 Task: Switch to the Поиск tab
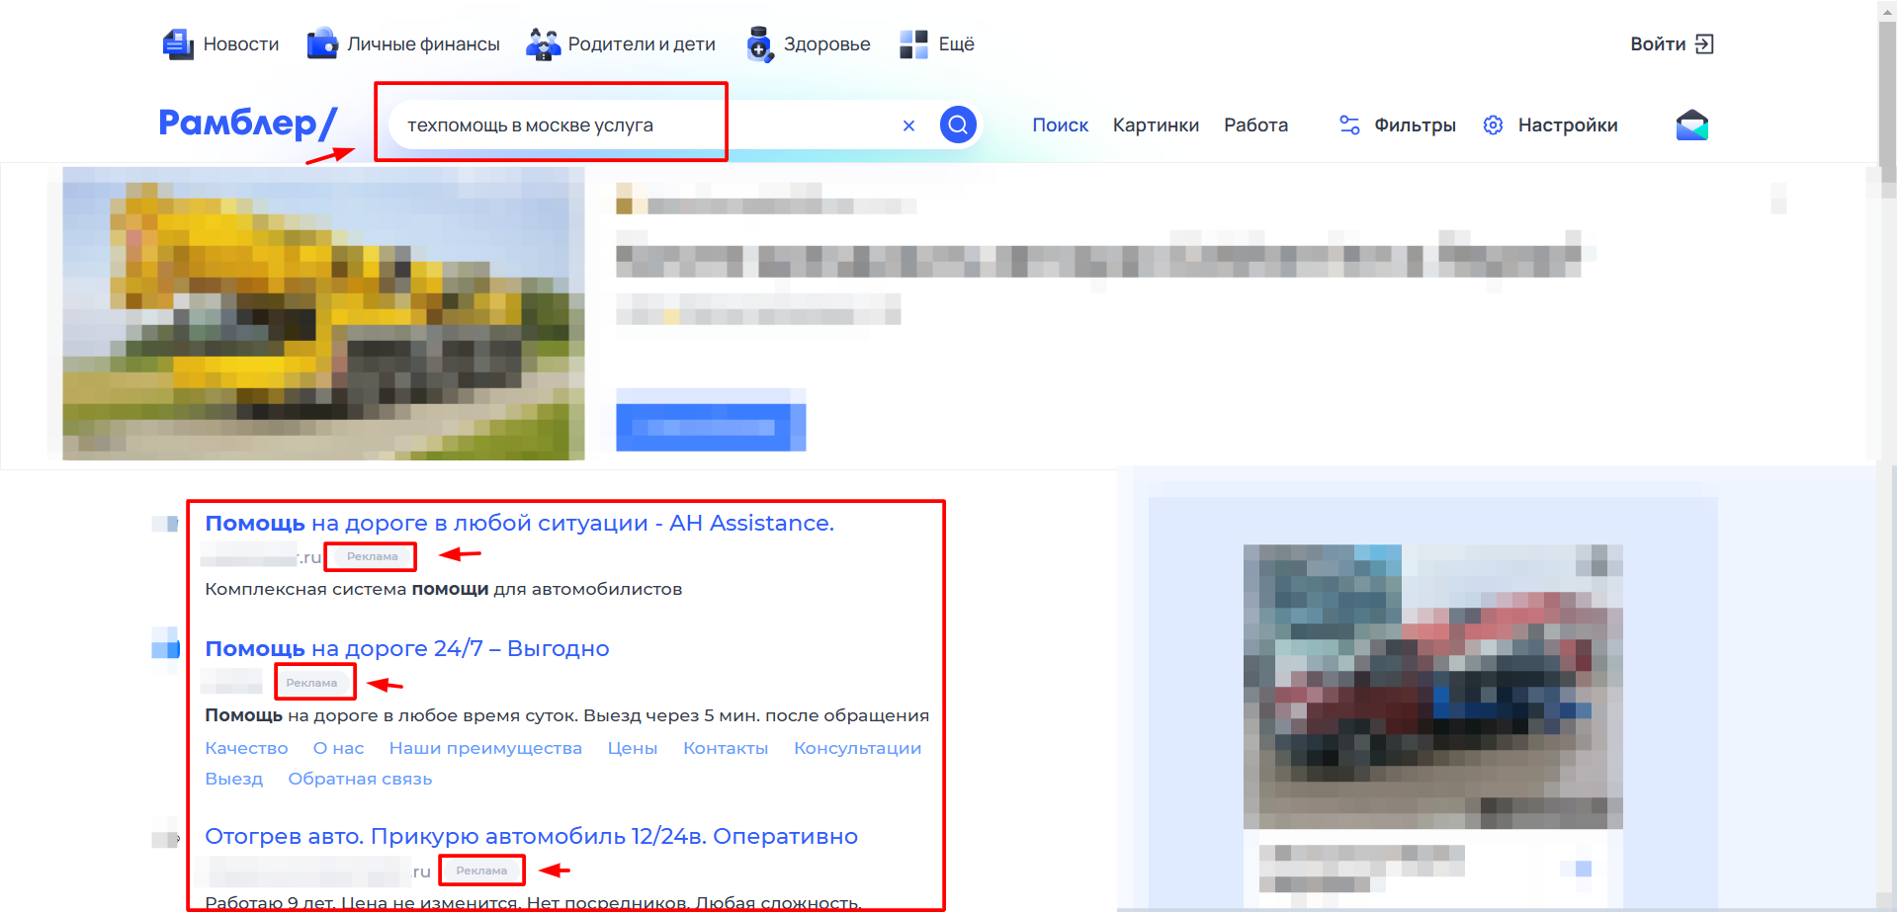point(1060,125)
